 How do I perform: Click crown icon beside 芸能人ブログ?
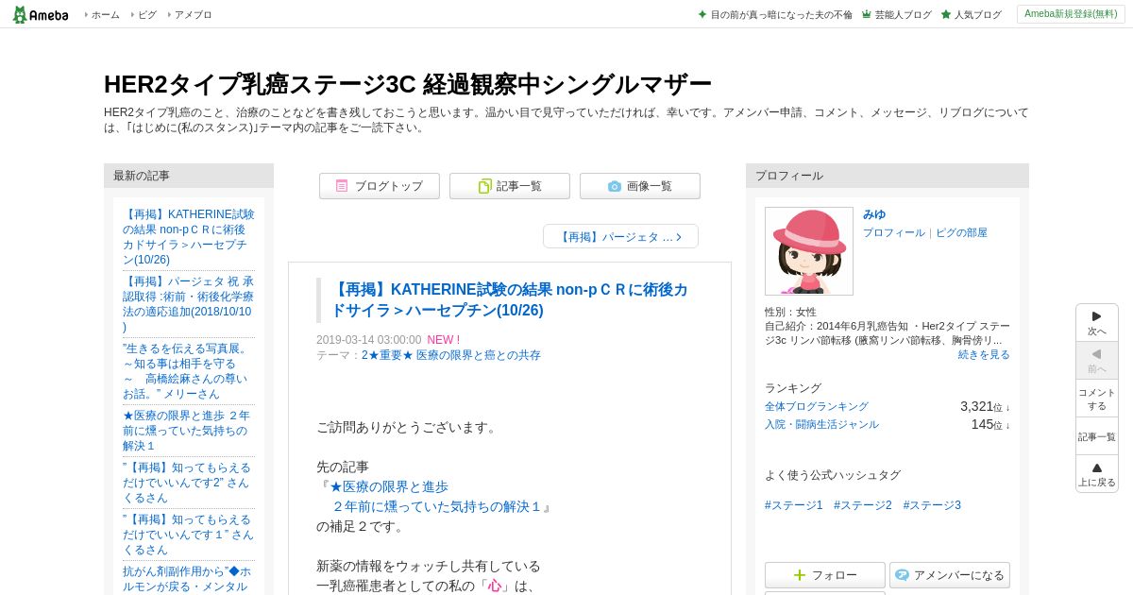(x=867, y=14)
